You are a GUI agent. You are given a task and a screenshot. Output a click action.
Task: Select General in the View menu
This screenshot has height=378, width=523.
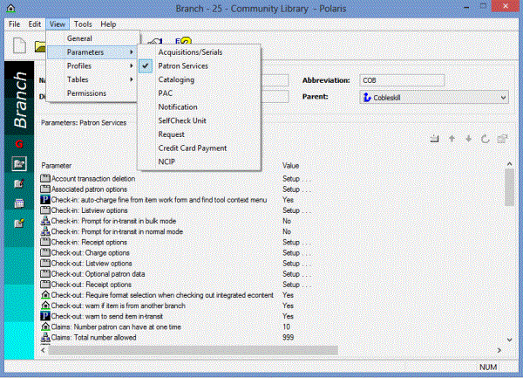79,38
